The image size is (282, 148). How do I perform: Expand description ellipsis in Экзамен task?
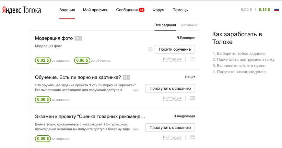pos(136,129)
